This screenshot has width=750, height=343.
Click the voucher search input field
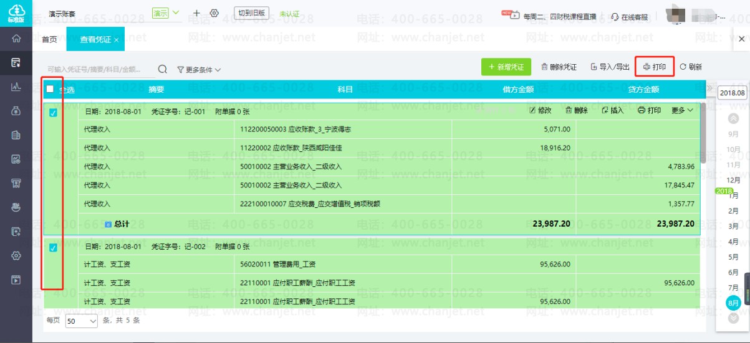(99, 69)
